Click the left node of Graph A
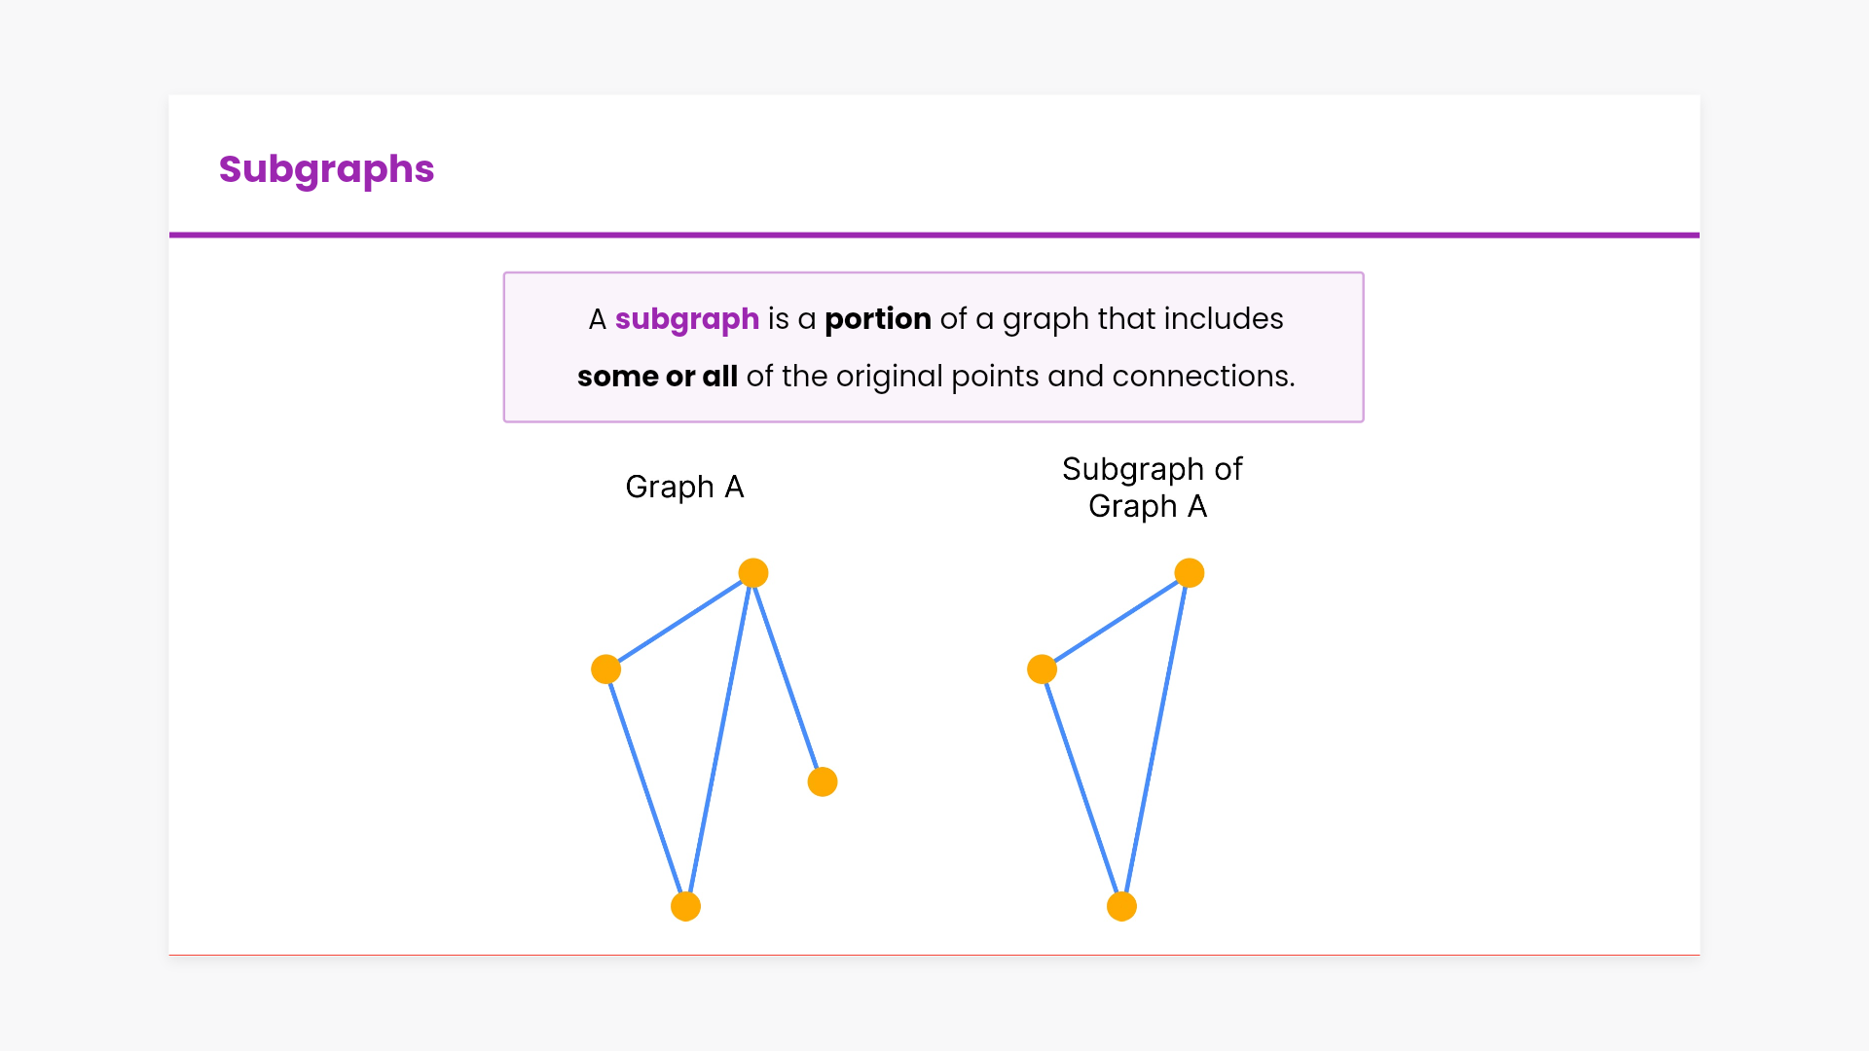 [605, 670]
